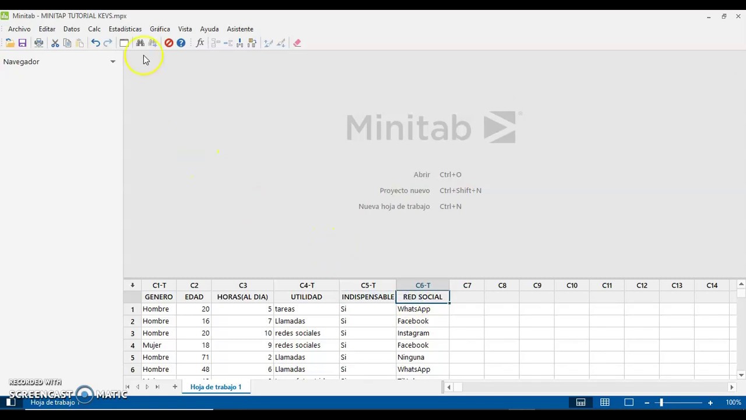The height and width of the screenshot is (420, 746).
Task: Open the Editar menu
Action: 47,29
